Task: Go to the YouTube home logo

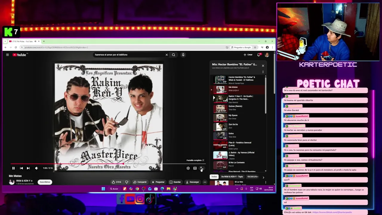Action: coord(19,55)
